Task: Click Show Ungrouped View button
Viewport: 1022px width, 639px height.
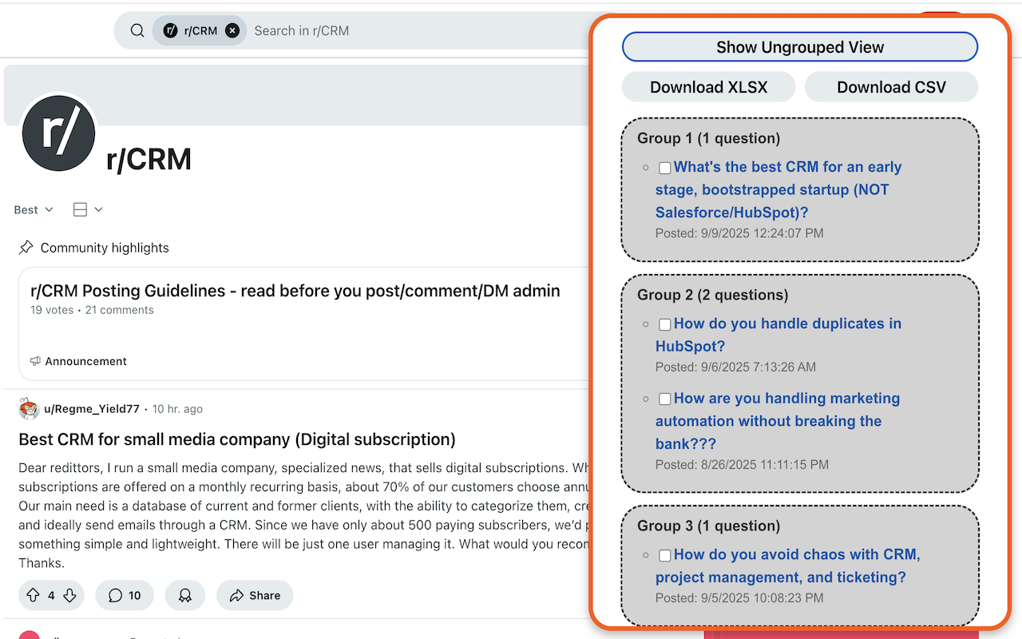Action: (799, 47)
